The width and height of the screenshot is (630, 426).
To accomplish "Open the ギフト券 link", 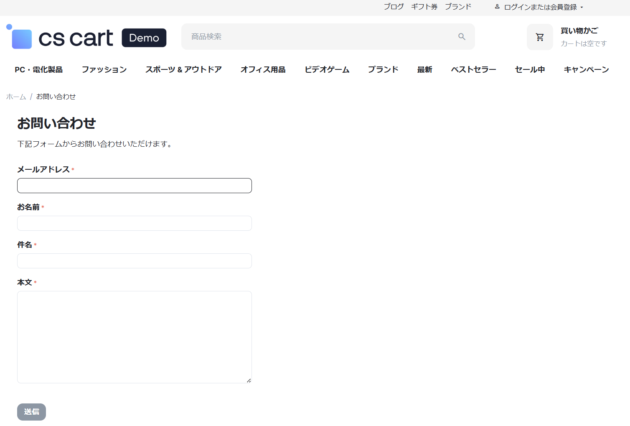I will click(424, 7).
